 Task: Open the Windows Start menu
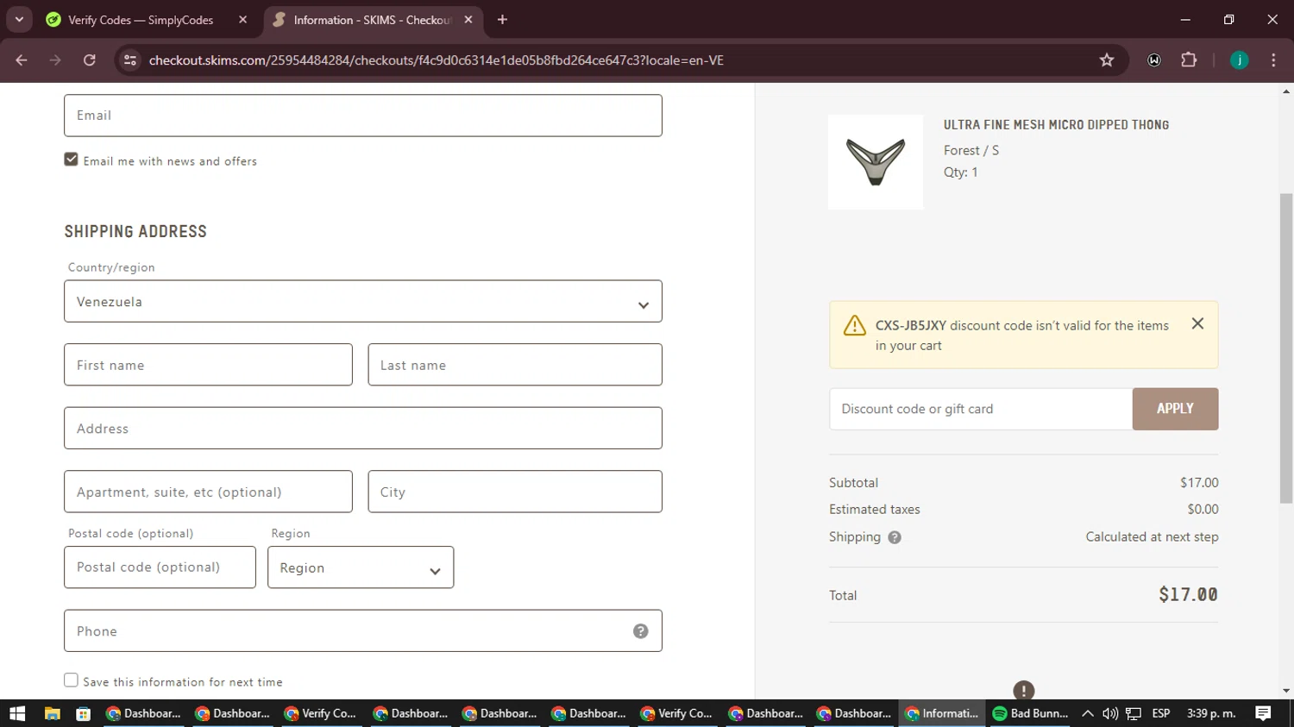click(17, 713)
